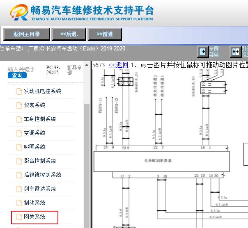Click document icon beside 影音控制系统
This screenshot has width=248, height=228.
pyautogui.click(x=19, y=161)
